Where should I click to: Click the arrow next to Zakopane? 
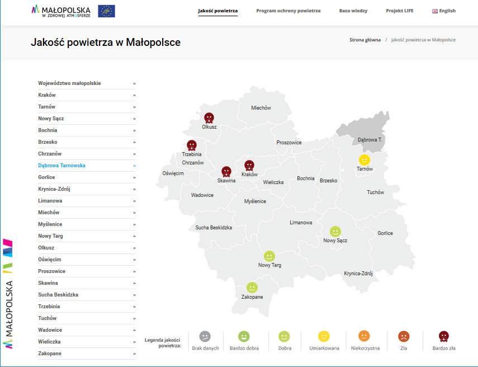point(134,354)
